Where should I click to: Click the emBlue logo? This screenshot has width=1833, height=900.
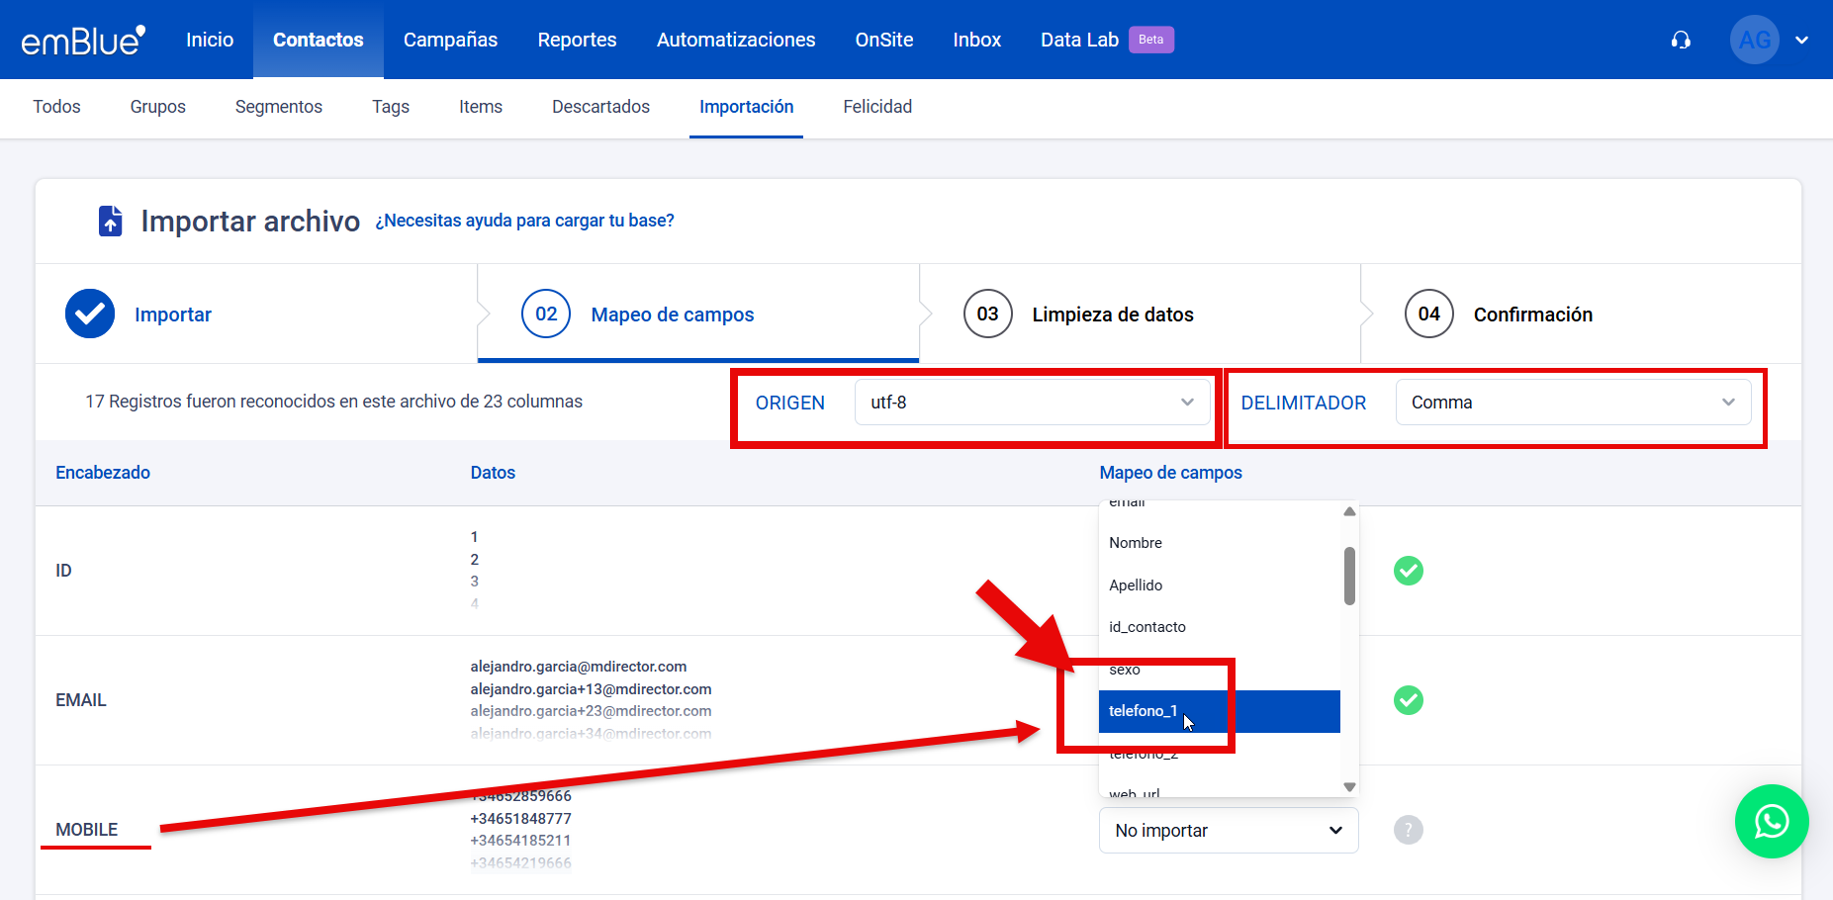83,40
